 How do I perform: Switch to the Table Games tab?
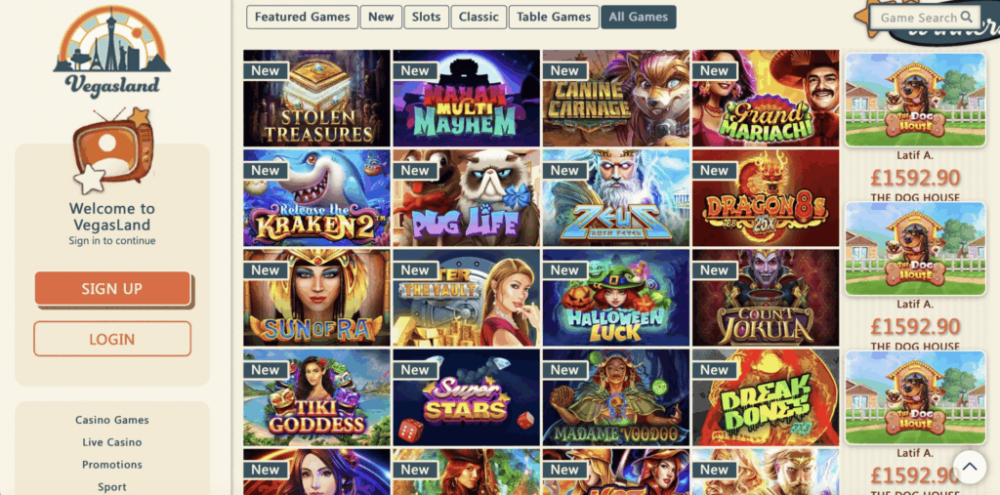555,18
